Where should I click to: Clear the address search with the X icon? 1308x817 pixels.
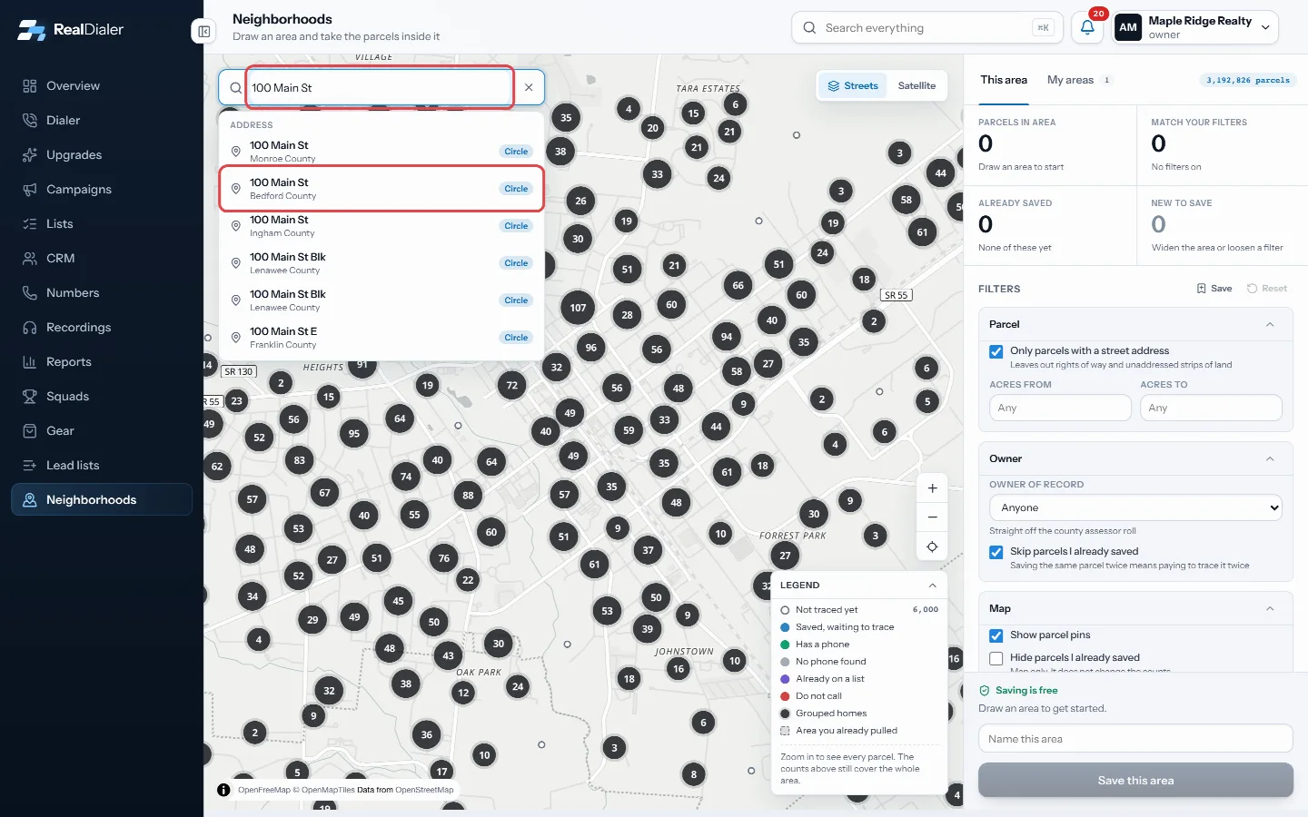[529, 88]
